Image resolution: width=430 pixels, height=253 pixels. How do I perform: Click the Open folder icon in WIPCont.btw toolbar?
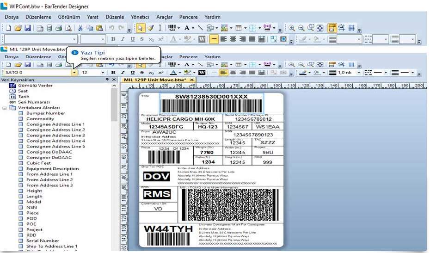[18, 28]
